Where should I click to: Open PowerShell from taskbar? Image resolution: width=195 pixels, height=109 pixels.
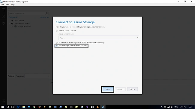[x=61, y=107]
